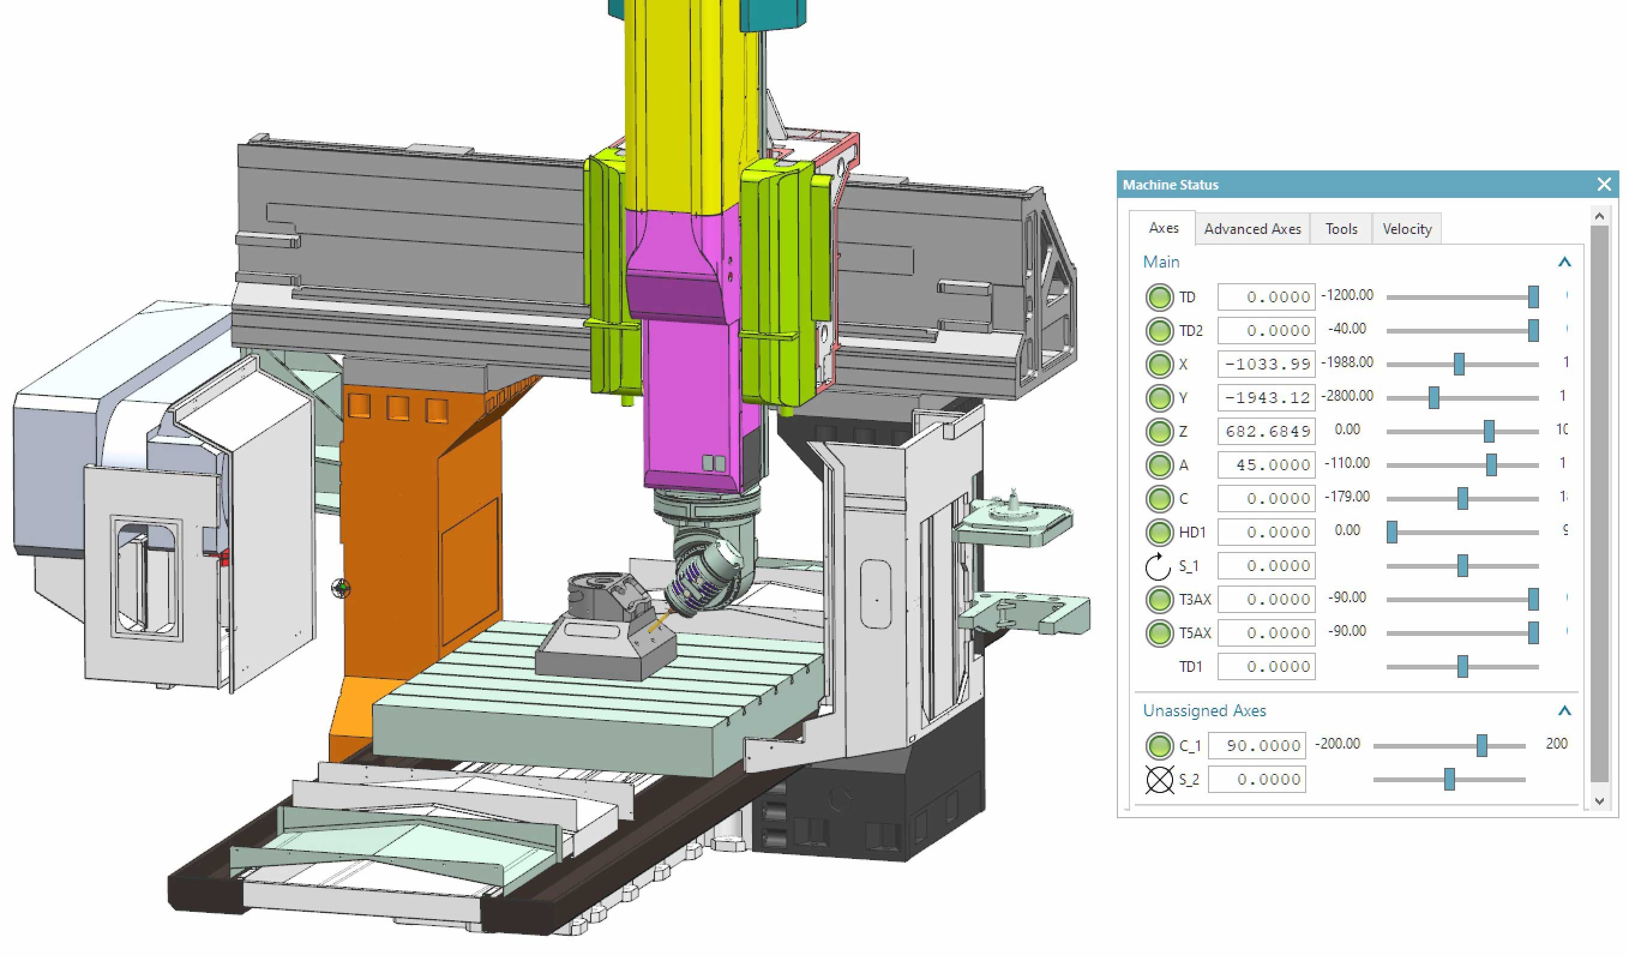Click the green status indicator for TD axis
The width and height of the screenshot is (1626, 958).
[x=1159, y=297]
